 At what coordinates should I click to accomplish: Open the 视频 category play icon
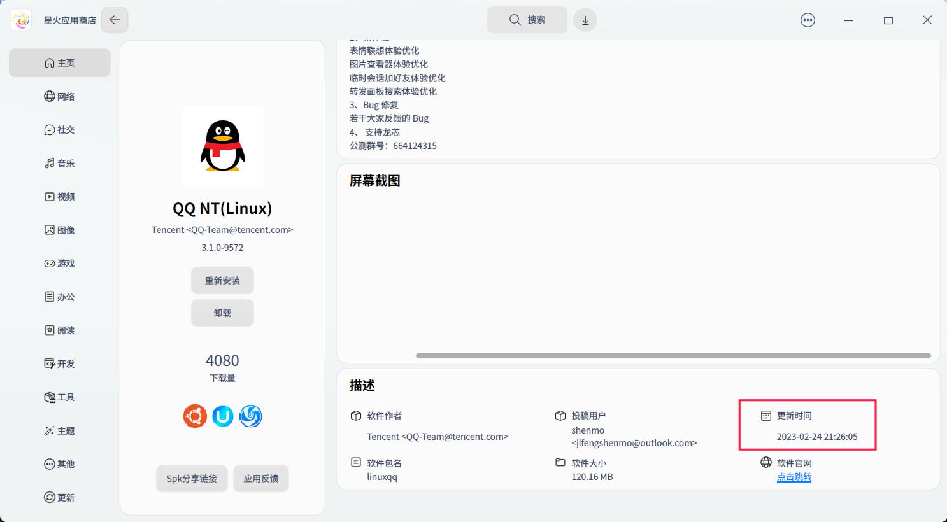click(x=49, y=197)
